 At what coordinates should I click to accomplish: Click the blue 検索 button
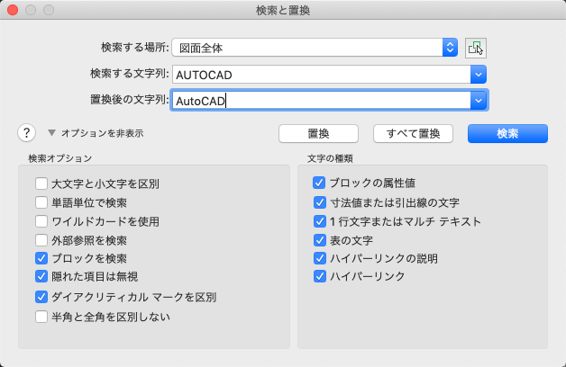[x=507, y=134]
